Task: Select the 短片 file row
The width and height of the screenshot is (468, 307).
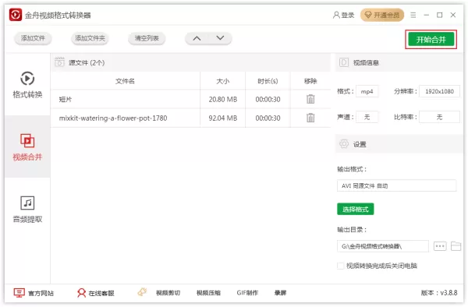Action: 191,99
